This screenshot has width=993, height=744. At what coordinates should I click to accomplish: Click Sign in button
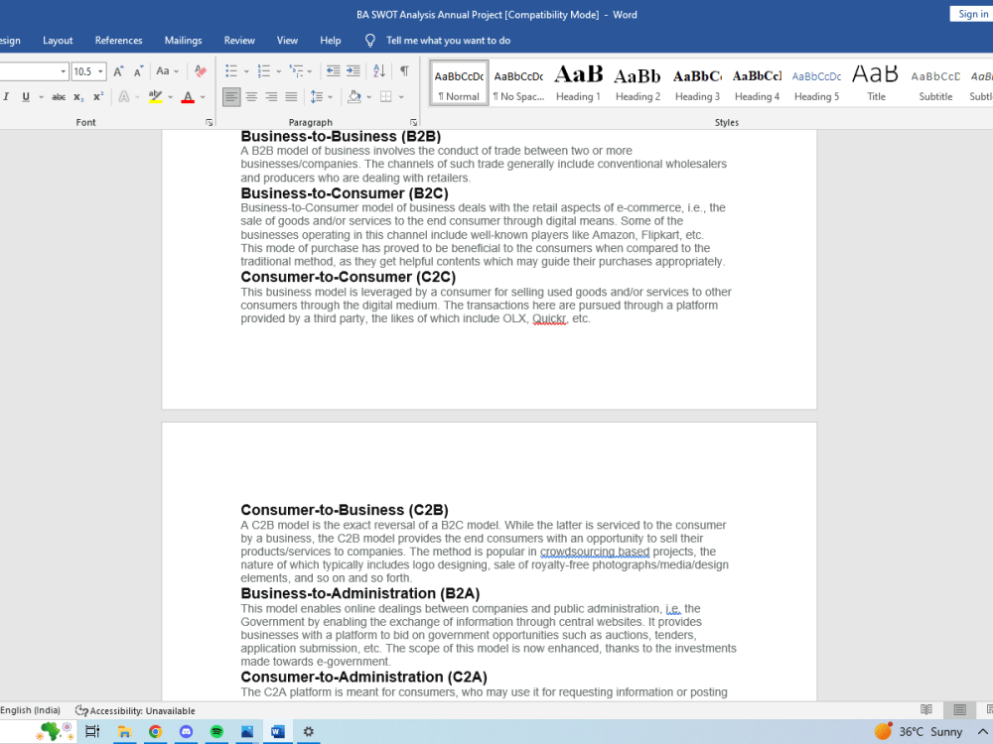pos(972,14)
